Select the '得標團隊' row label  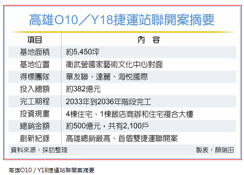coord(35,77)
